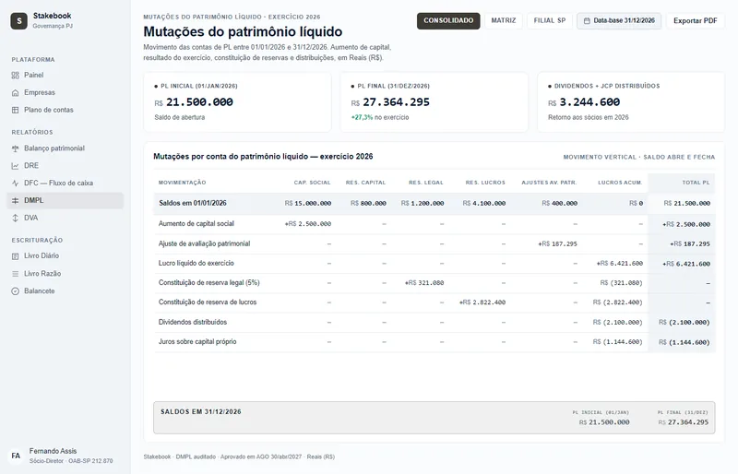Click the Movimentação column header

[182, 183]
